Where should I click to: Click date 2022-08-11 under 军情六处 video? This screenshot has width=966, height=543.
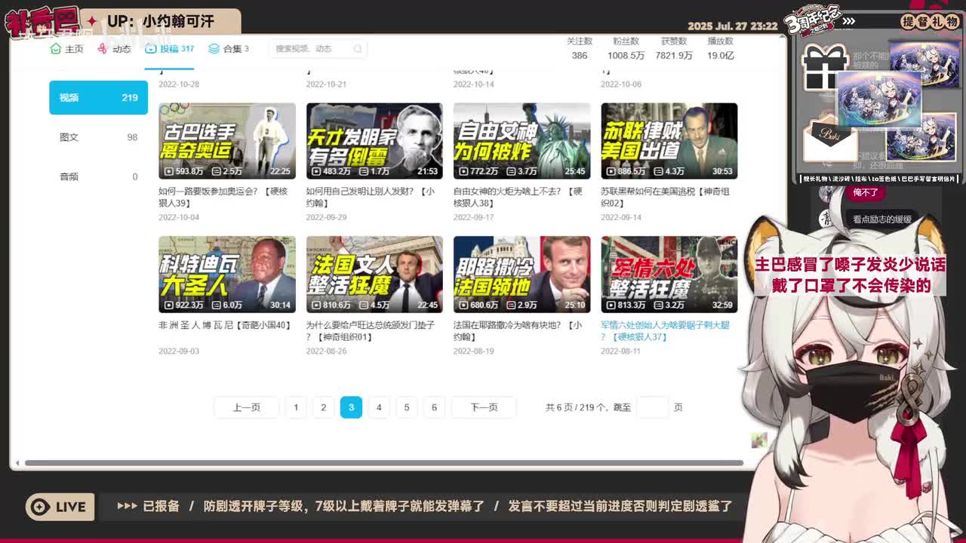(620, 351)
